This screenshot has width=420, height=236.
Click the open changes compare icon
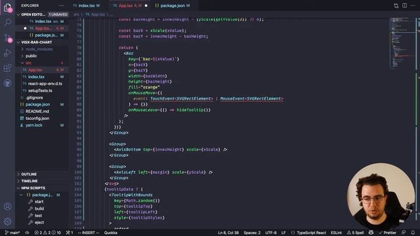click(396, 6)
